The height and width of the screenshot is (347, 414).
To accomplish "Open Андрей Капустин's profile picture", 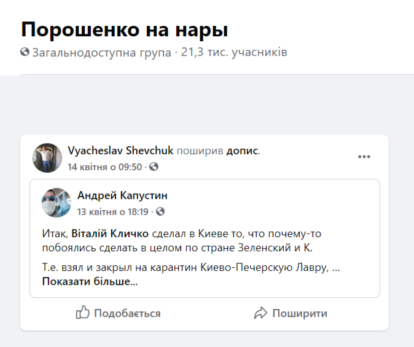I will click(57, 203).
